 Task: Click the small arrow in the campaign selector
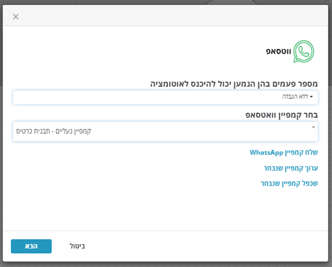click(313, 127)
